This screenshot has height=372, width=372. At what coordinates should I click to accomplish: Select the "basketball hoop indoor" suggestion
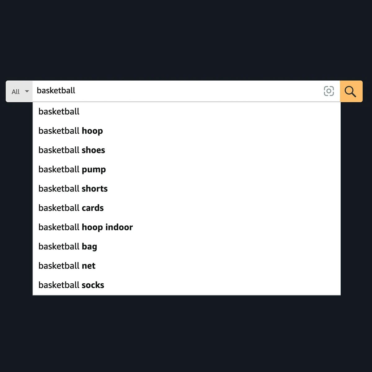(x=86, y=227)
